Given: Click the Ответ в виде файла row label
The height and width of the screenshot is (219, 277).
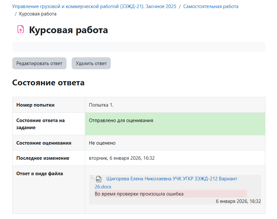Looking at the screenshot, I should click(x=40, y=174).
